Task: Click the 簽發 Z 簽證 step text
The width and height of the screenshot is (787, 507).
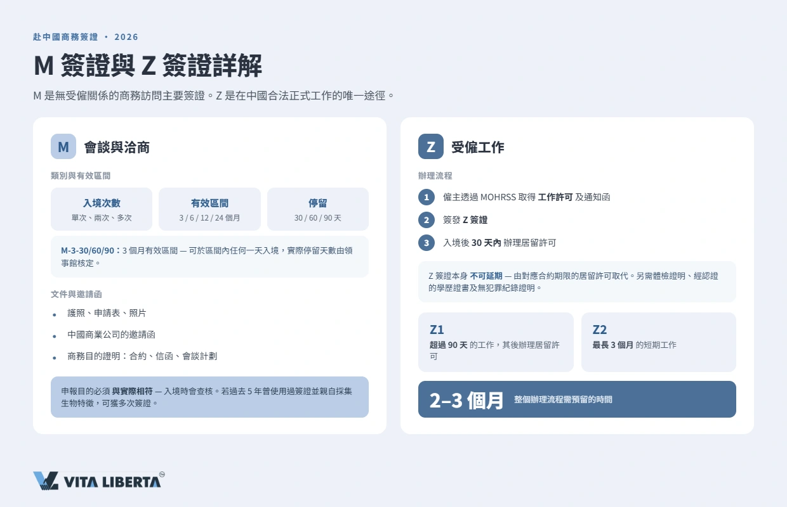Action: coord(465,220)
